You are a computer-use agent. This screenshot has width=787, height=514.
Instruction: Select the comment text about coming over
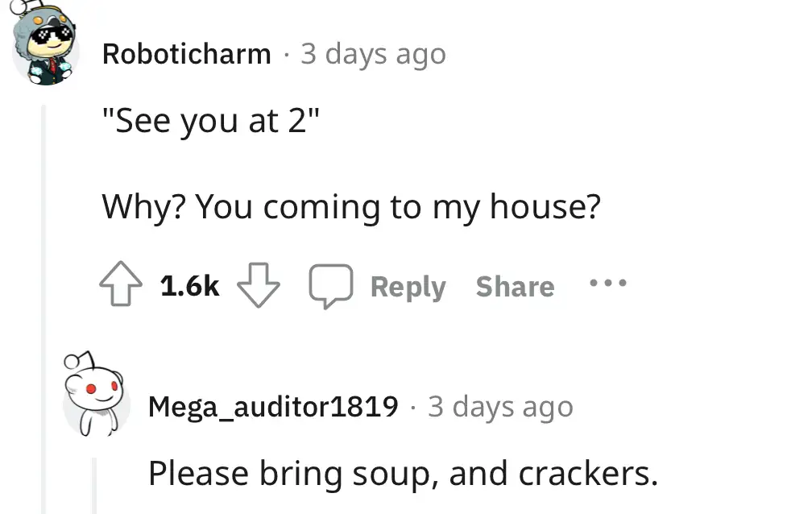[353, 206]
